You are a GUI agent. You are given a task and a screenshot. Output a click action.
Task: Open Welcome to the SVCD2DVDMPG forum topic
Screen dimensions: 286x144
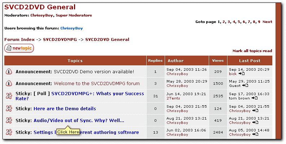(x=97, y=83)
